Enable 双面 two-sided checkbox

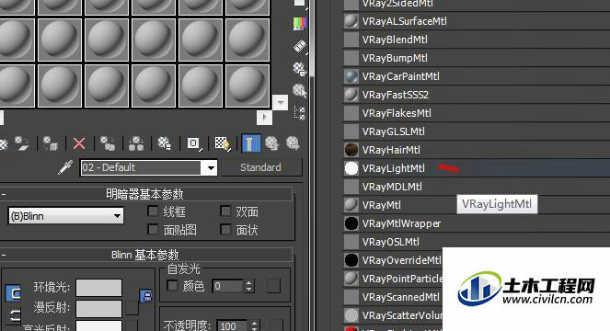tap(225, 211)
